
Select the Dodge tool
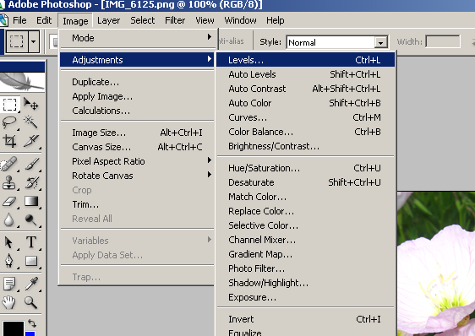point(31,220)
